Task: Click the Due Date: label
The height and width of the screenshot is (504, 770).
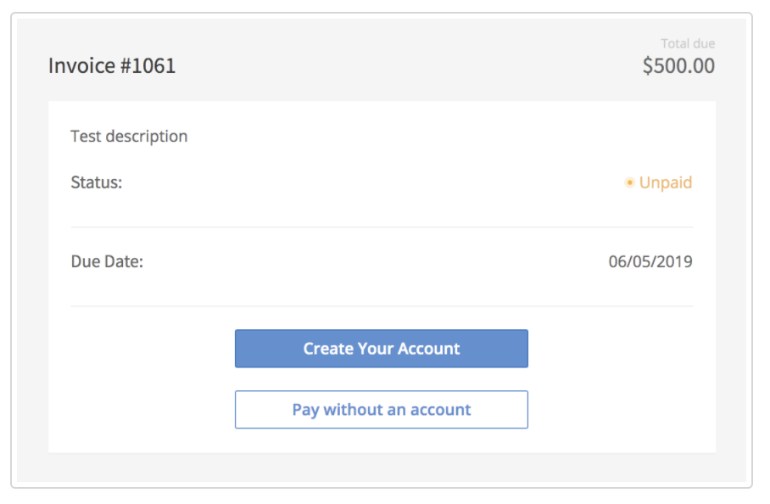Action: tap(107, 261)
